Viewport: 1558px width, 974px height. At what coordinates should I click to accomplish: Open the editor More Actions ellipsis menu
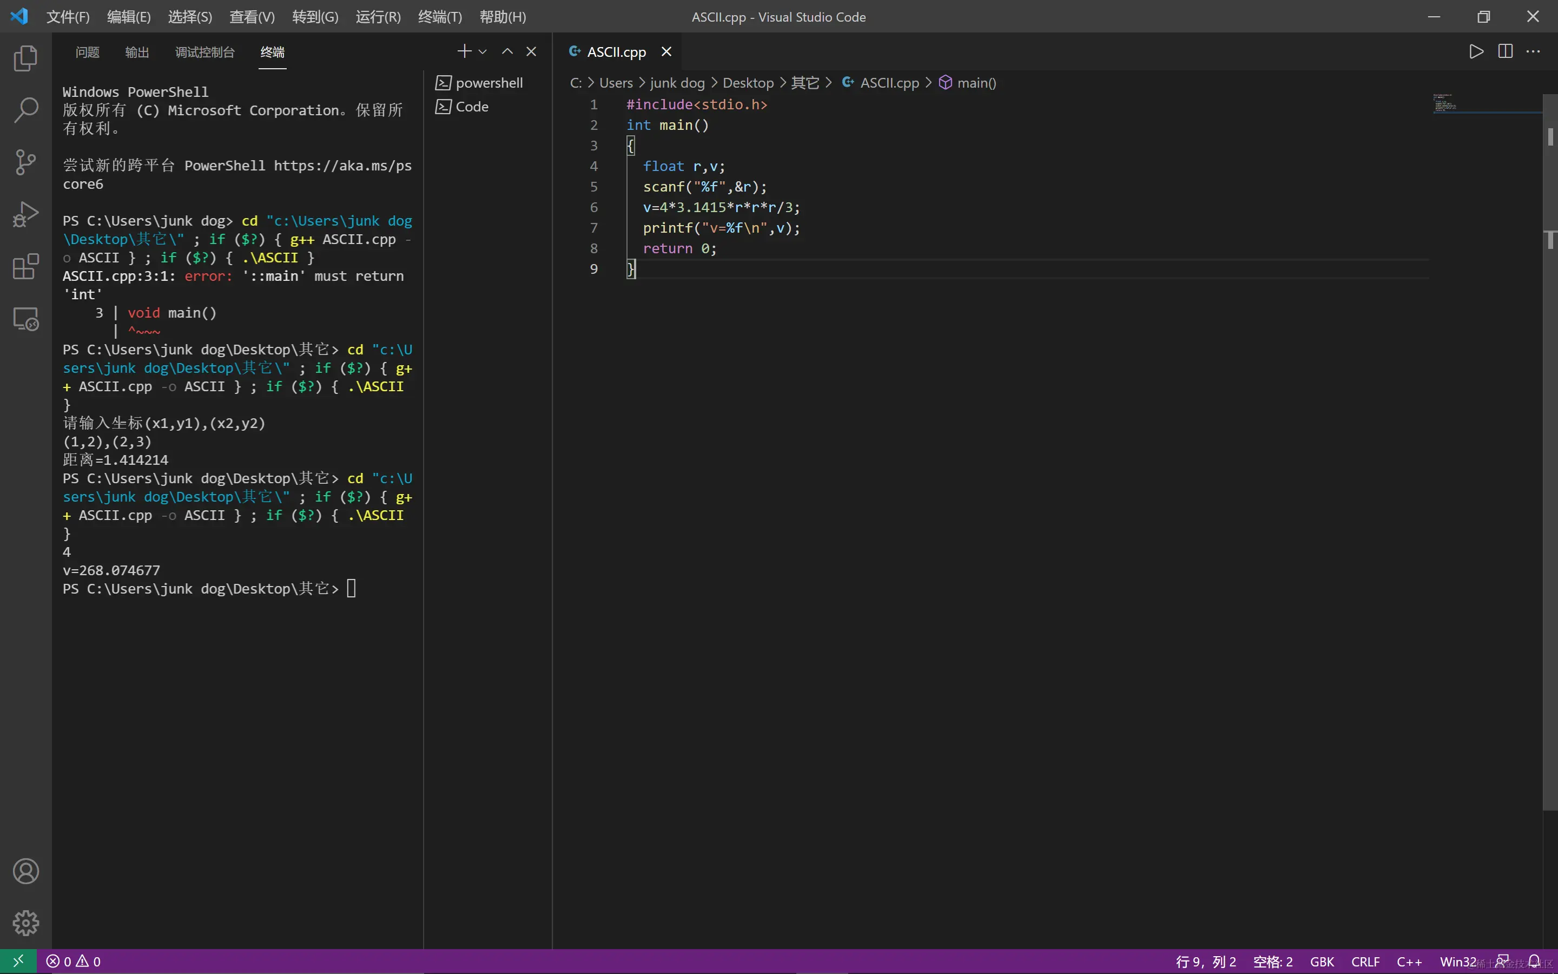1534,51
